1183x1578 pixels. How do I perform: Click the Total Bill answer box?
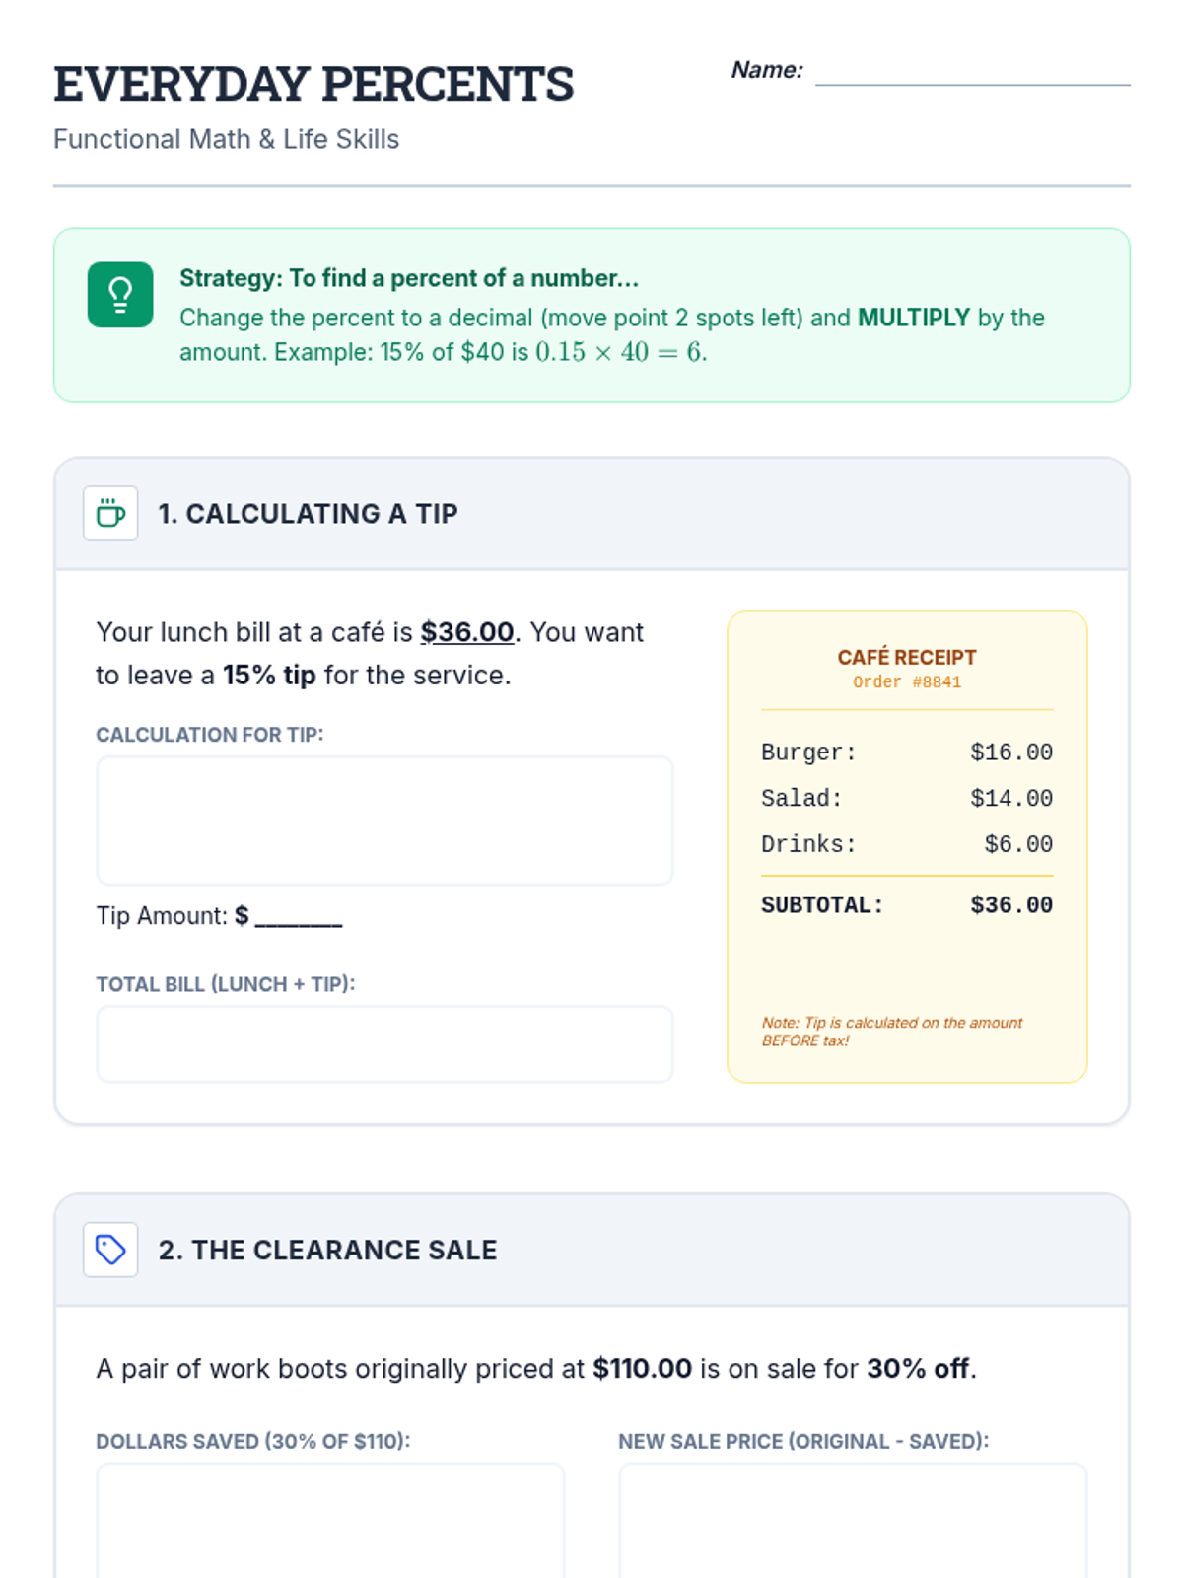pyautogui.click(x=384, y=1044)
